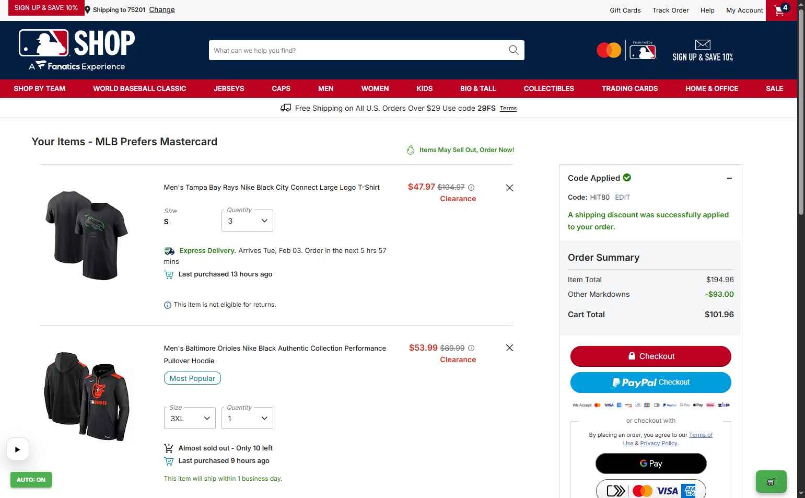Collapse the Code Applied section
This screenshot has width=805, height=498.
(729, 178)
